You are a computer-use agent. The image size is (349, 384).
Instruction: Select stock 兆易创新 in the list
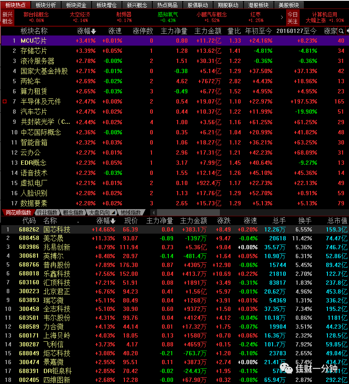coord(174,247)
